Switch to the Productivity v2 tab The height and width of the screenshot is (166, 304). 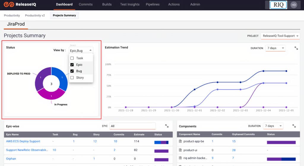pos(35,15)
